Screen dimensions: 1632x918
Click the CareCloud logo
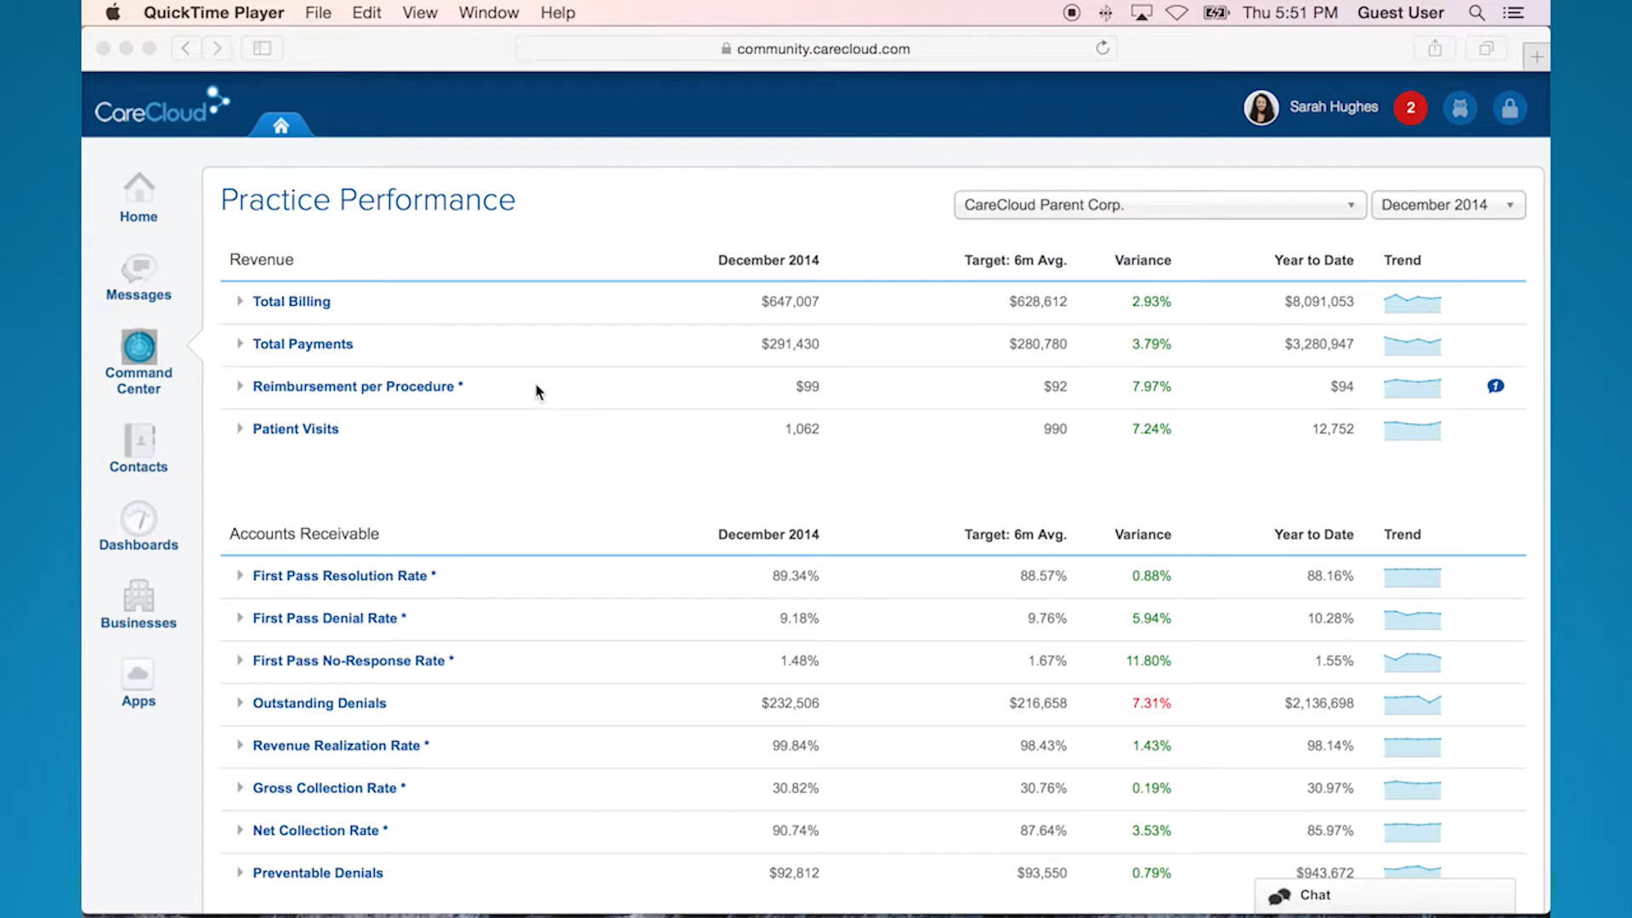(x=161, y=106)
